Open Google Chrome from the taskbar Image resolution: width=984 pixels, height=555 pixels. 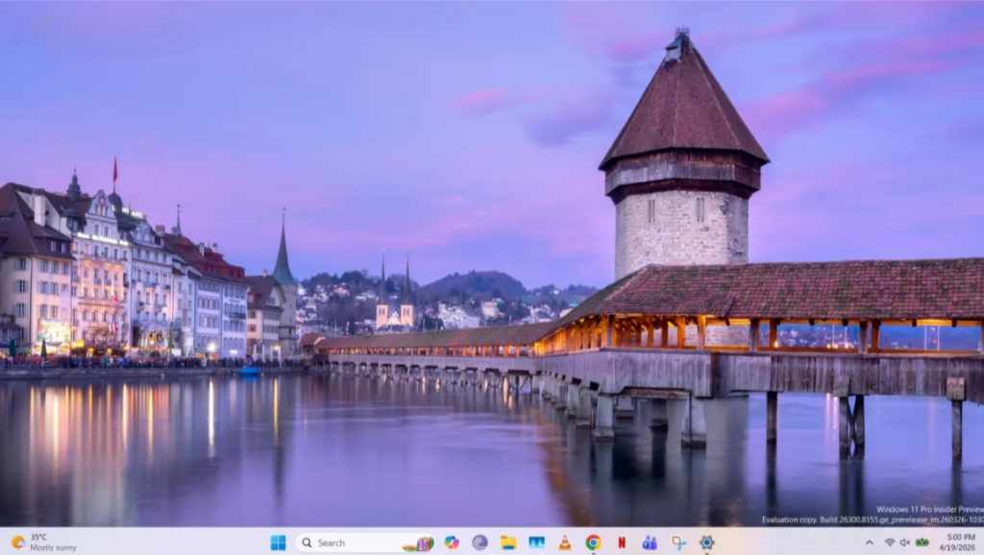593,543
